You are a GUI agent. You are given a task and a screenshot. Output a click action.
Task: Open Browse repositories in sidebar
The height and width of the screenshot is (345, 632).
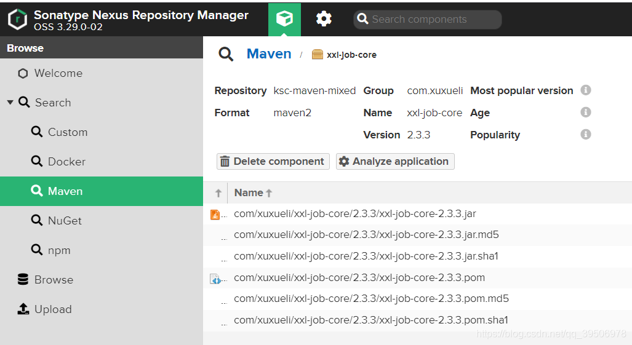click(x=102, y=280)
